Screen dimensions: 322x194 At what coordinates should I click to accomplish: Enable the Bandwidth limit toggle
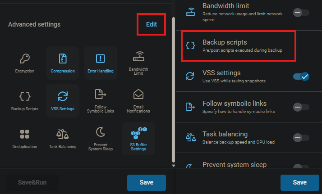point(301,13)
